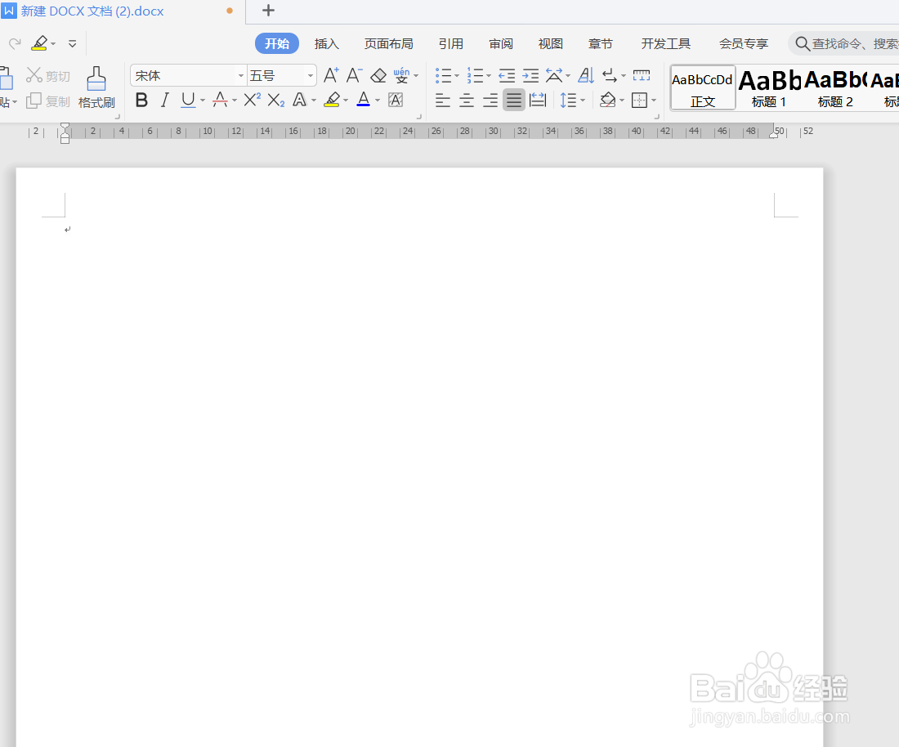
Task: Click the decrease indent icon
Action: 507,75
